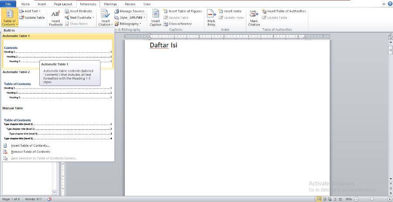393x202 pixels.
Task: Open Cross-reference dialog
Action: (177, 24)
